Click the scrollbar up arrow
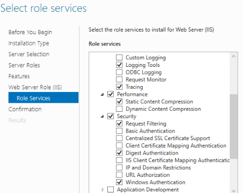The width and height of the screenshot is (242, 193). coord(234,57)
